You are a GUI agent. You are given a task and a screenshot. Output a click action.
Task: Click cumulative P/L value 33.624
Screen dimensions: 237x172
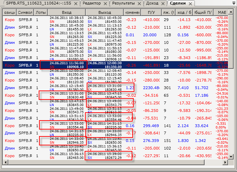point(201,126)
